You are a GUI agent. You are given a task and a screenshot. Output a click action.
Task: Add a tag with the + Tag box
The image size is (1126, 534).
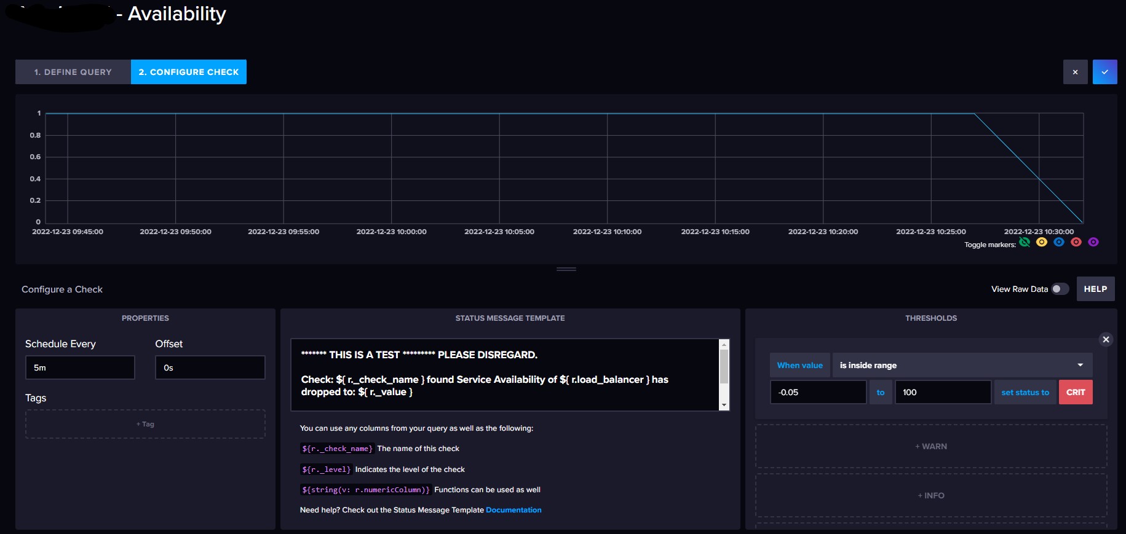[x=145, y=424]
